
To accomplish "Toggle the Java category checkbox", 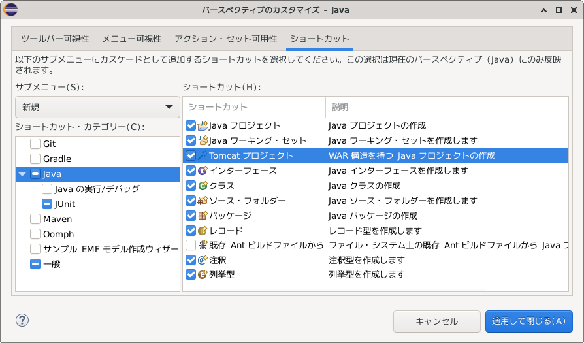I will tap(35, 174).
